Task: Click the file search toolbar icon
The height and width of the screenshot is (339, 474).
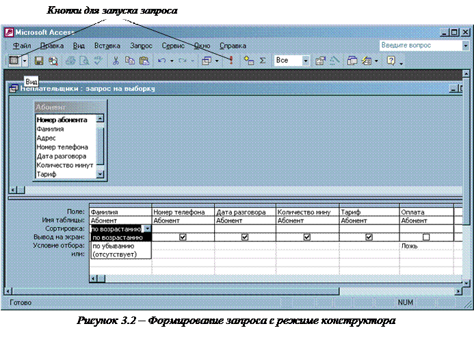Action: 53,61
